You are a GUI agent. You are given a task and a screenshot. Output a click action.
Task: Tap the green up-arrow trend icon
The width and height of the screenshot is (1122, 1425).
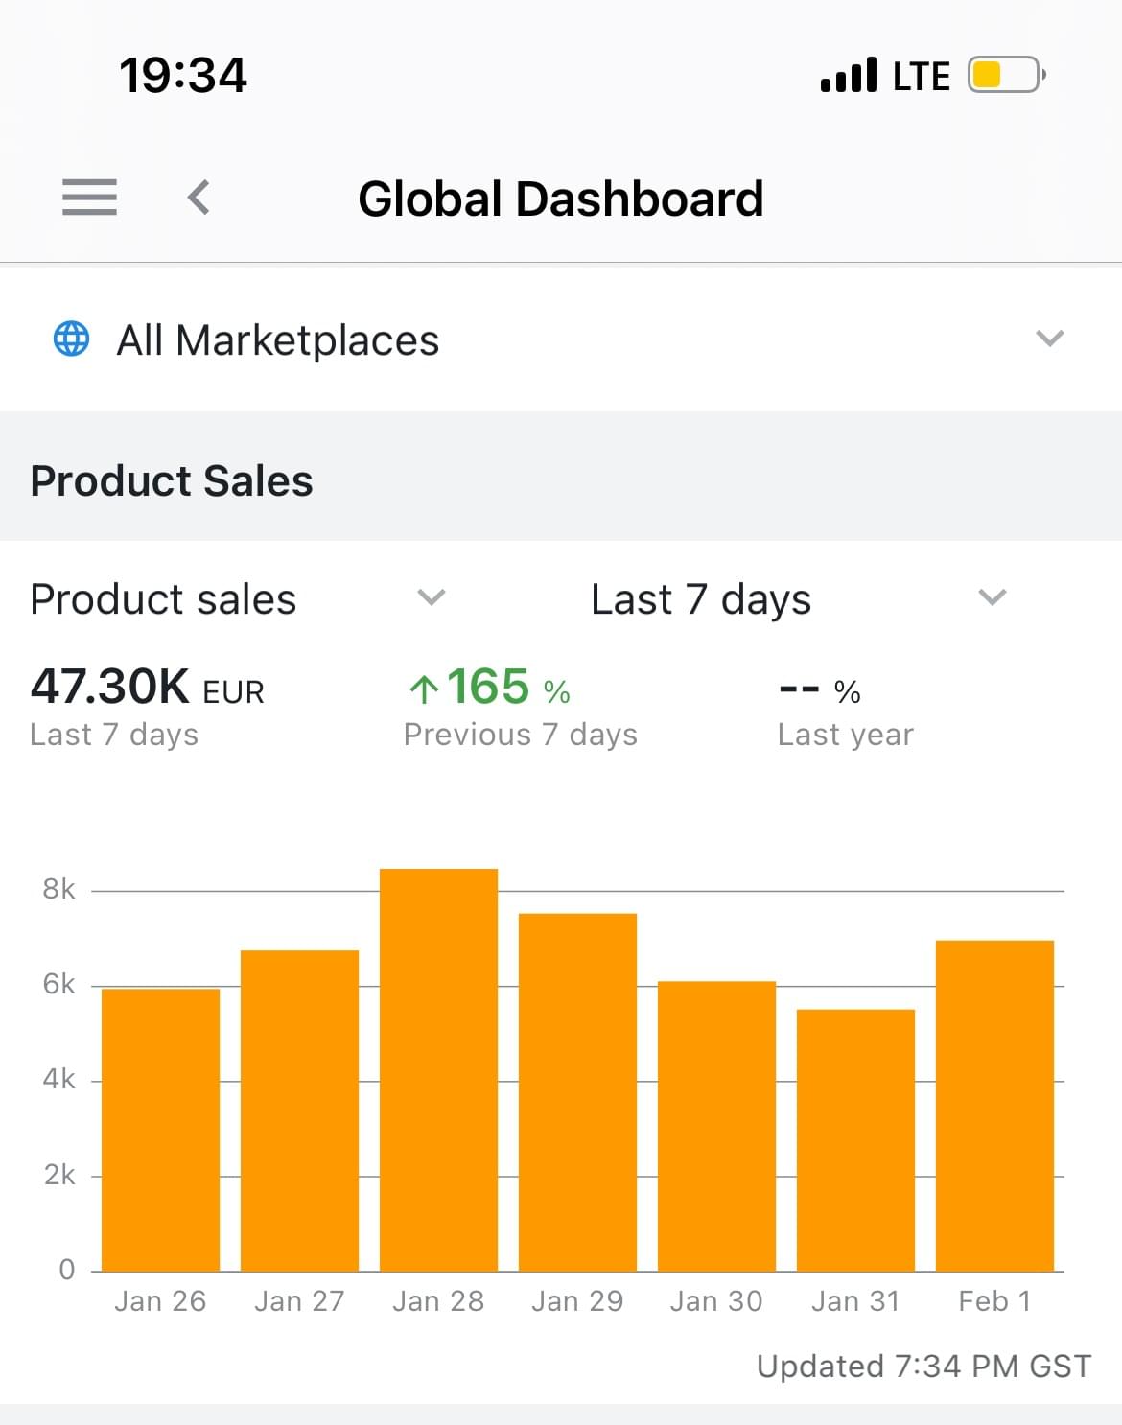click(x=423, y=688)
